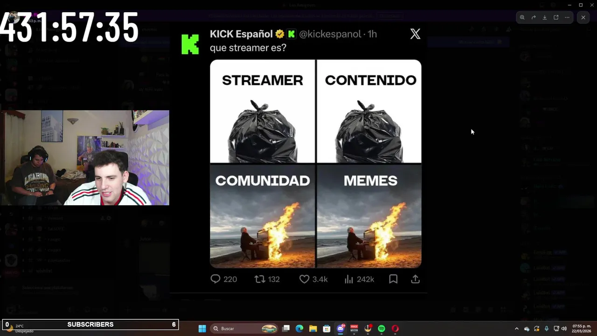
Task: Open Microsoft Store from the taskbar
Action: tap(326, 329)
